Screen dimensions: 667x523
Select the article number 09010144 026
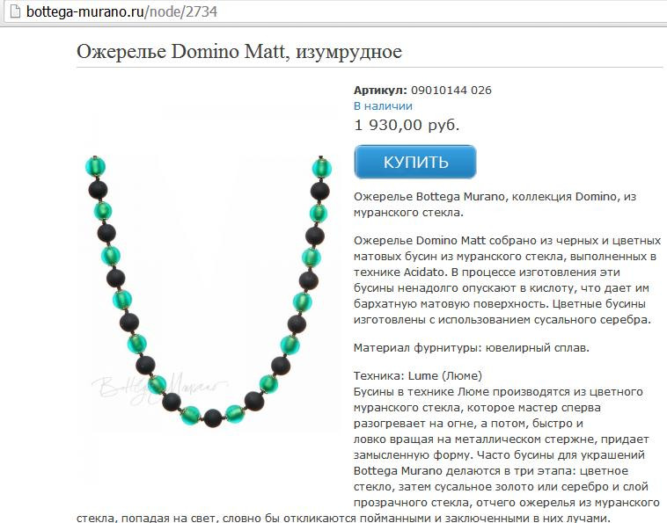pos(451,90)
